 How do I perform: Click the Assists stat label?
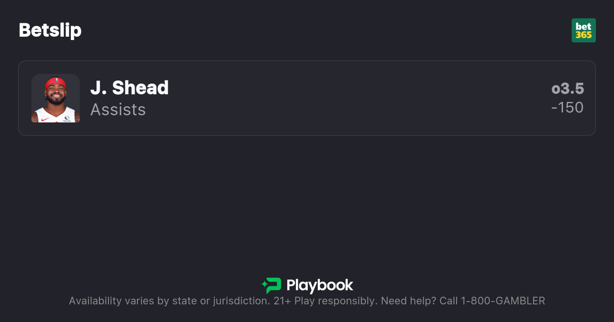[x=118, y=110]
